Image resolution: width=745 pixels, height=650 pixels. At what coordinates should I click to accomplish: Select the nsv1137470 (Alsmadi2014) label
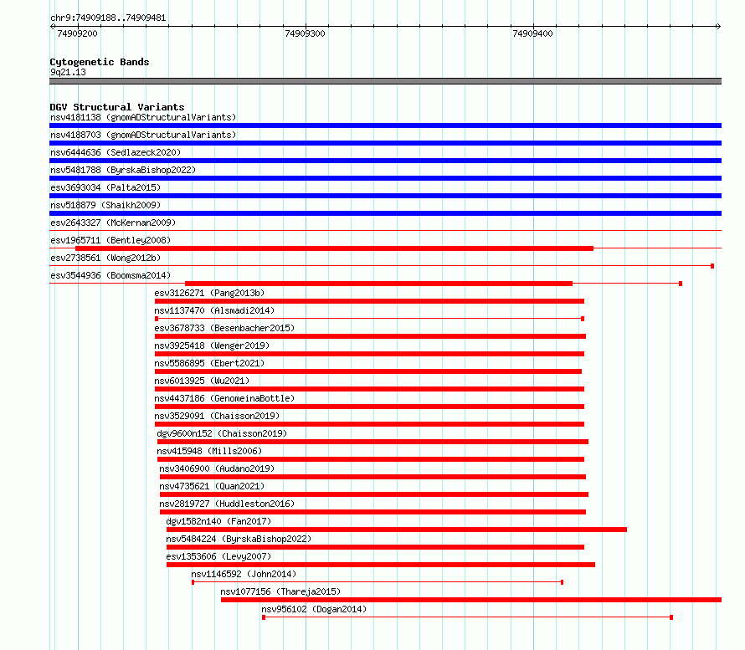pos(214,310)
